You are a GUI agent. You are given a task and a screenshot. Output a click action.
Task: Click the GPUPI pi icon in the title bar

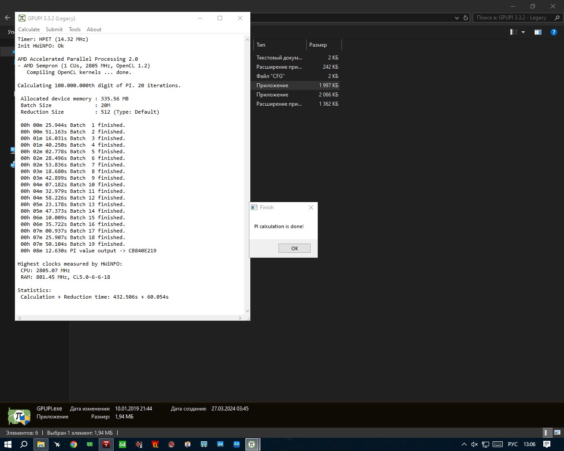pos(22,18)
